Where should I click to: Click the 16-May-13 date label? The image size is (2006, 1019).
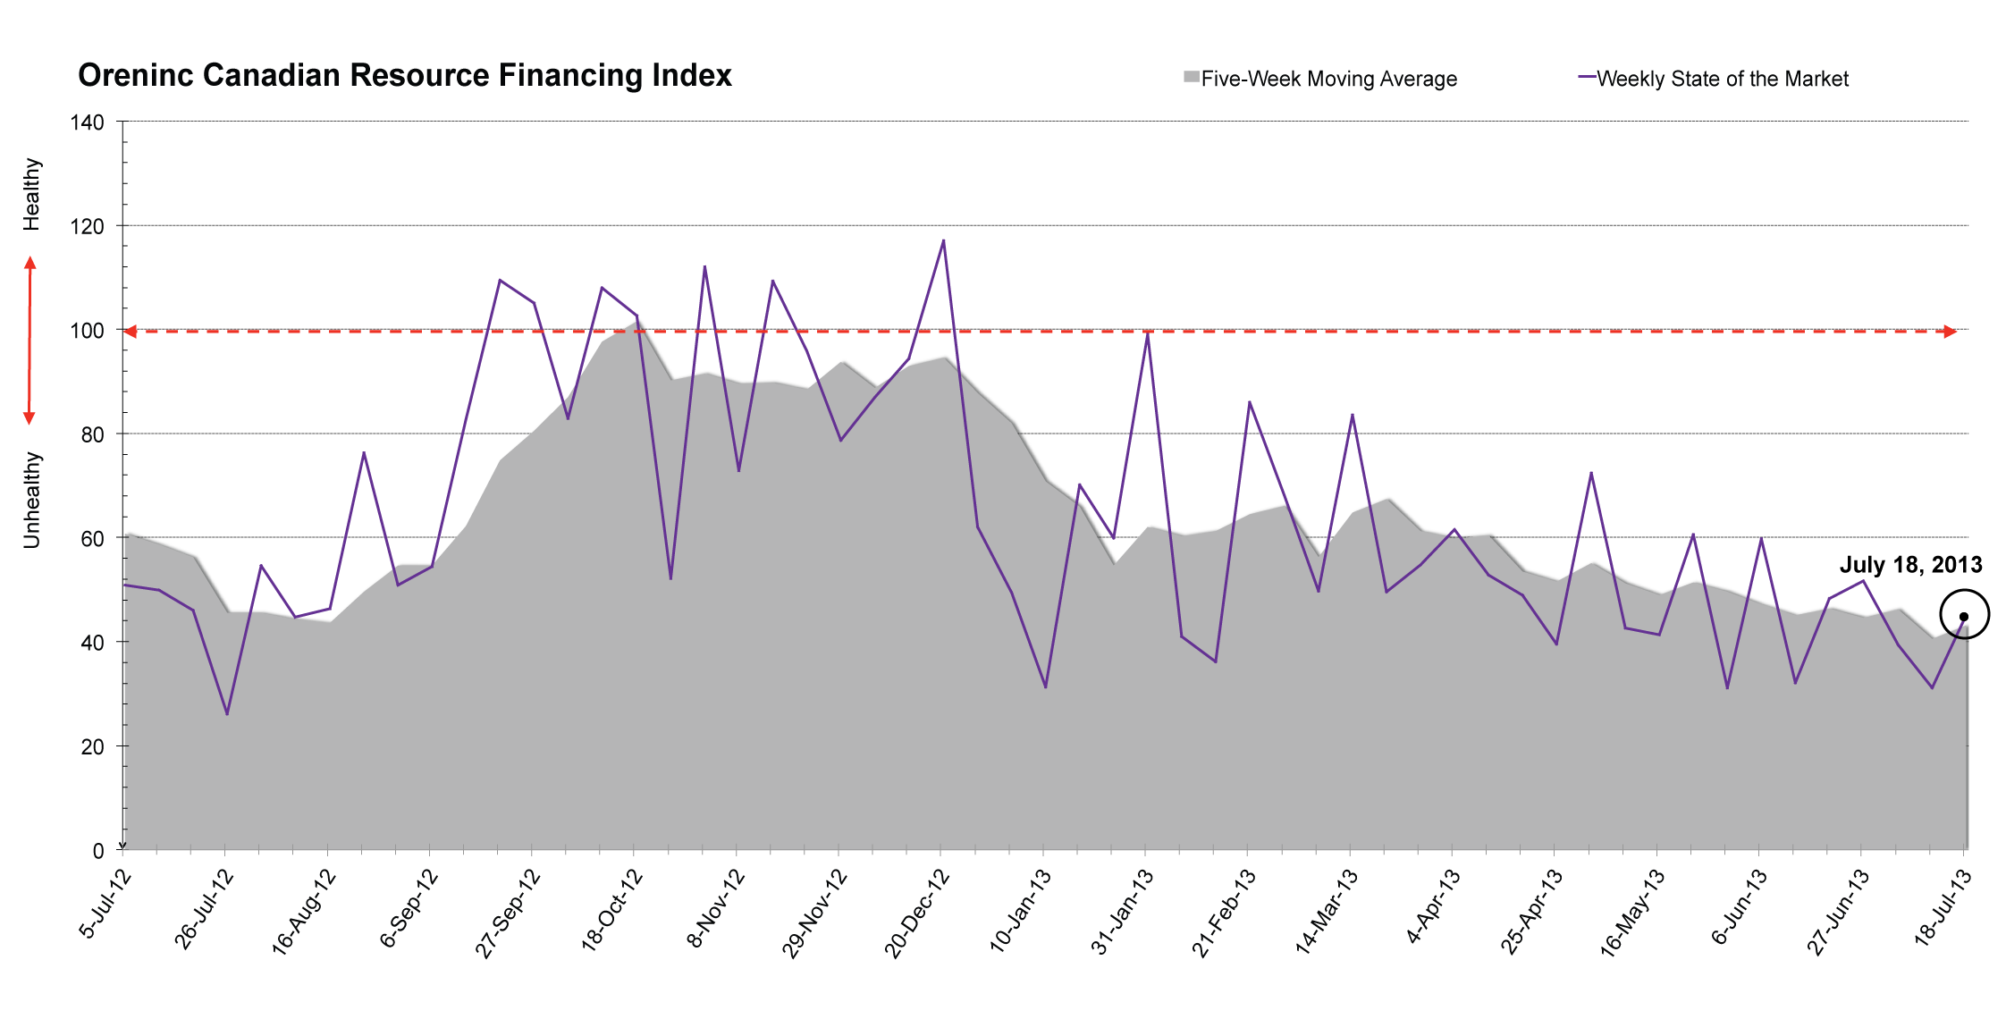pyautogui.click(x=1632, y=913)
